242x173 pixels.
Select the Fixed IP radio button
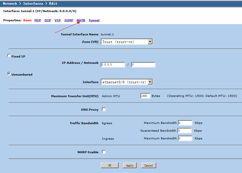click(x=9, y=56)
